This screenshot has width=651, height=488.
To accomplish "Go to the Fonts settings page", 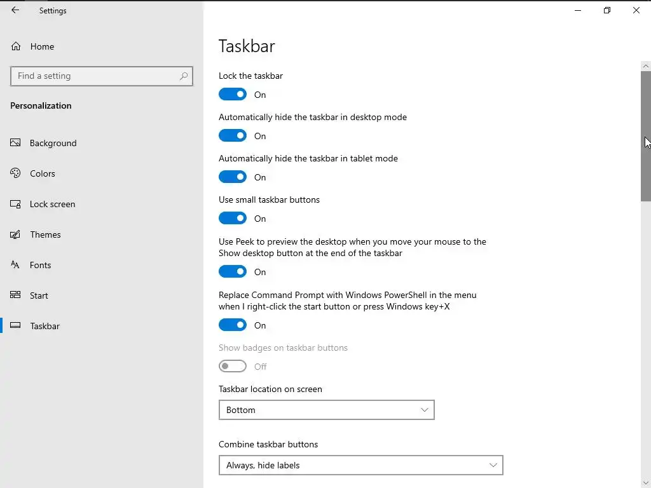I will click(x=40, y=265).
